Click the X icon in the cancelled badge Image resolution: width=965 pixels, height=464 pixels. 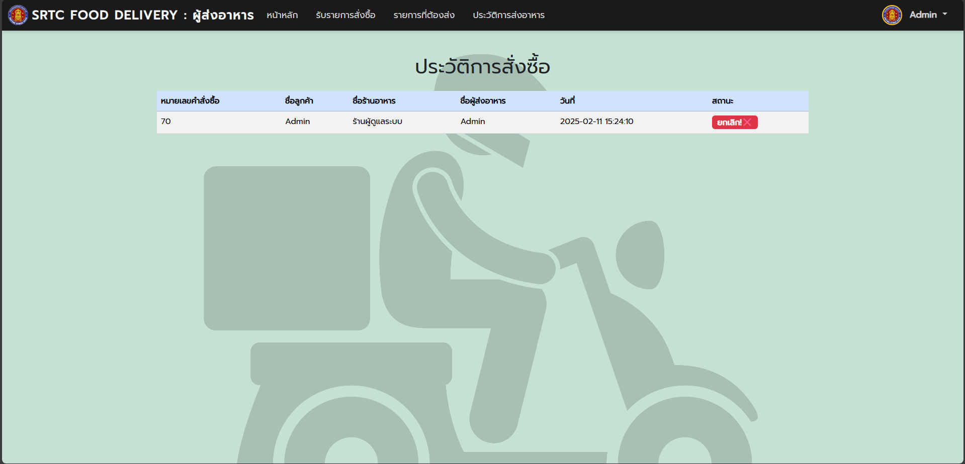point(747,122)
